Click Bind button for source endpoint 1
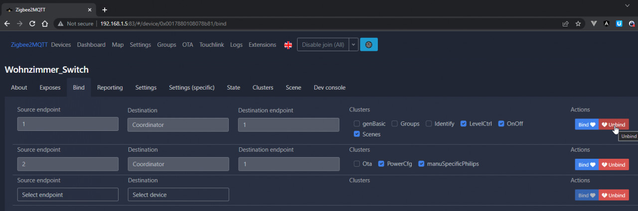The width and height of the screenshot is (638, 211). pyautogui.click(x=586, y=124)
